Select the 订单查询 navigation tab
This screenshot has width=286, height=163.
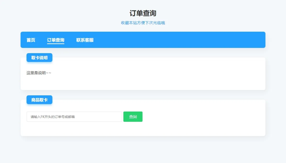(x=56, y=40)
